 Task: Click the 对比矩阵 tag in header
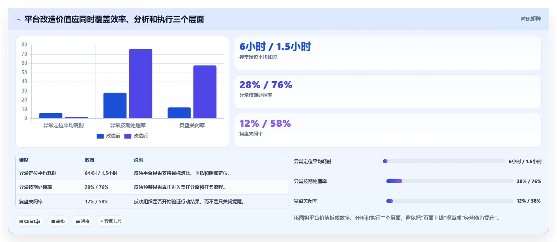point(530,19)
